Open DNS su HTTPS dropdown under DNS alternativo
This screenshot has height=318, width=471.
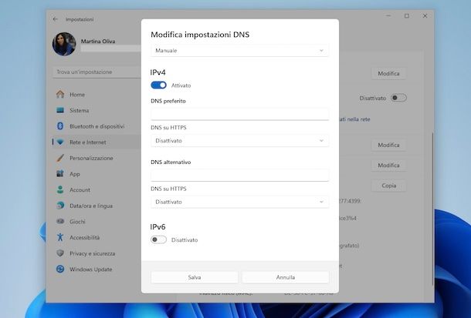(239, 202)
